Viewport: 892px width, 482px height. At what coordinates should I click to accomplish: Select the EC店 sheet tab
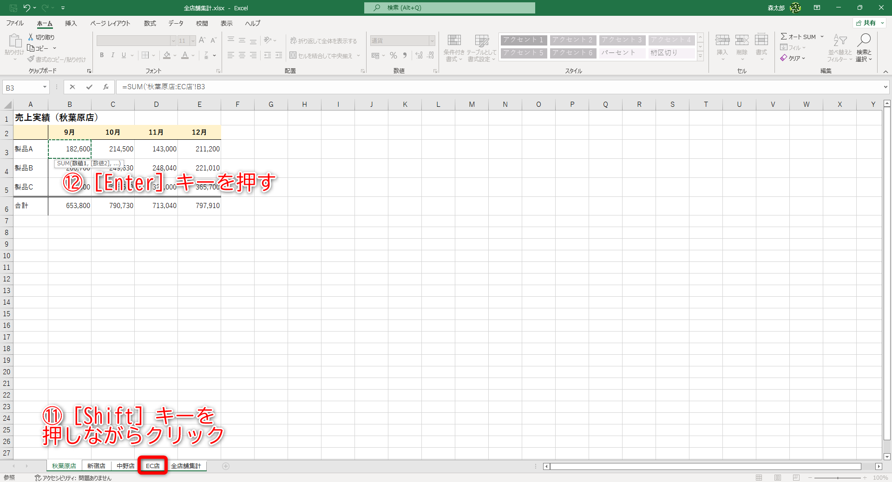click(x=153, y=466)
